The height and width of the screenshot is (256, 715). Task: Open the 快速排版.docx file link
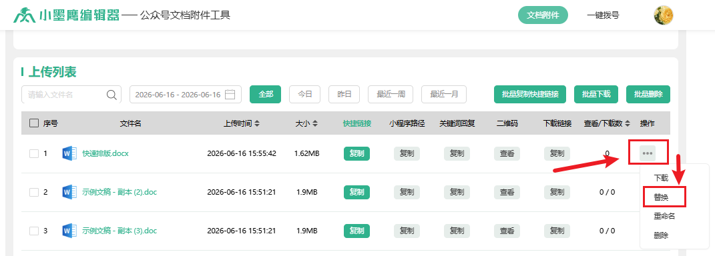pos(105,153)
